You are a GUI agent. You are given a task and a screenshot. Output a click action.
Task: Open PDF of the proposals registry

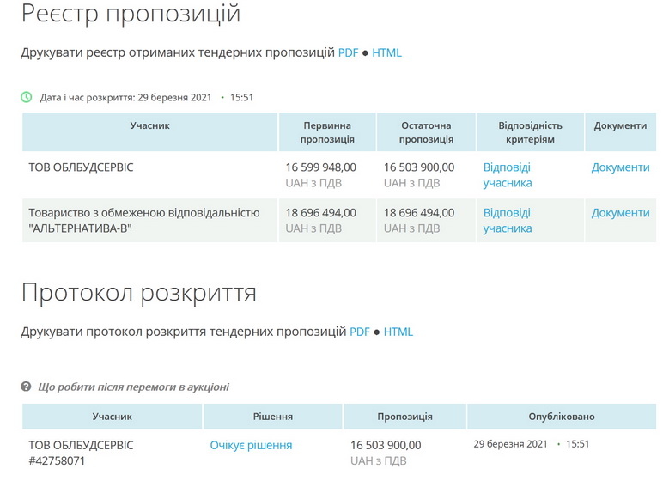(x=348, y=52)
